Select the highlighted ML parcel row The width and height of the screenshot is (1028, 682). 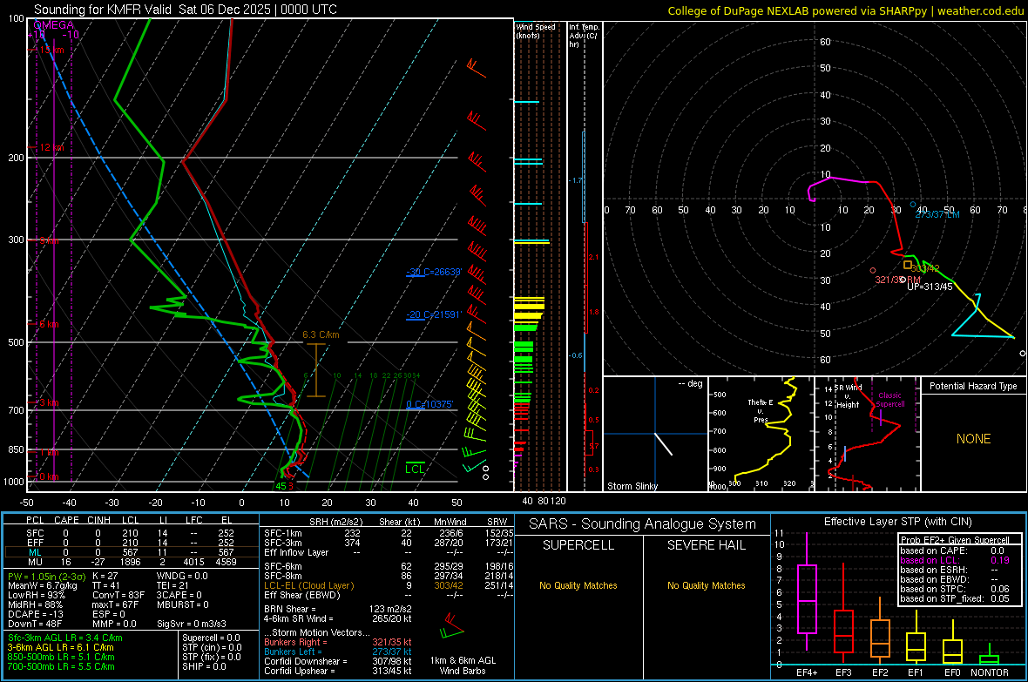click(x=131, y=552)
